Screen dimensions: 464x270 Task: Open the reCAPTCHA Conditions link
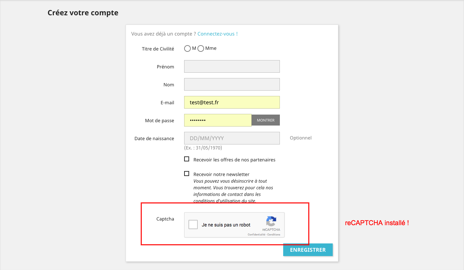pos(274,234)
